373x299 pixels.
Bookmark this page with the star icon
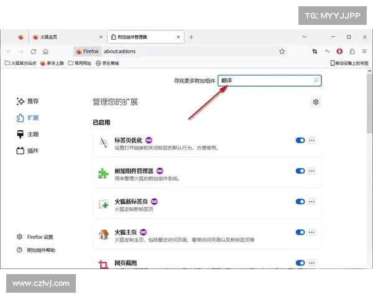click(282, 51)
